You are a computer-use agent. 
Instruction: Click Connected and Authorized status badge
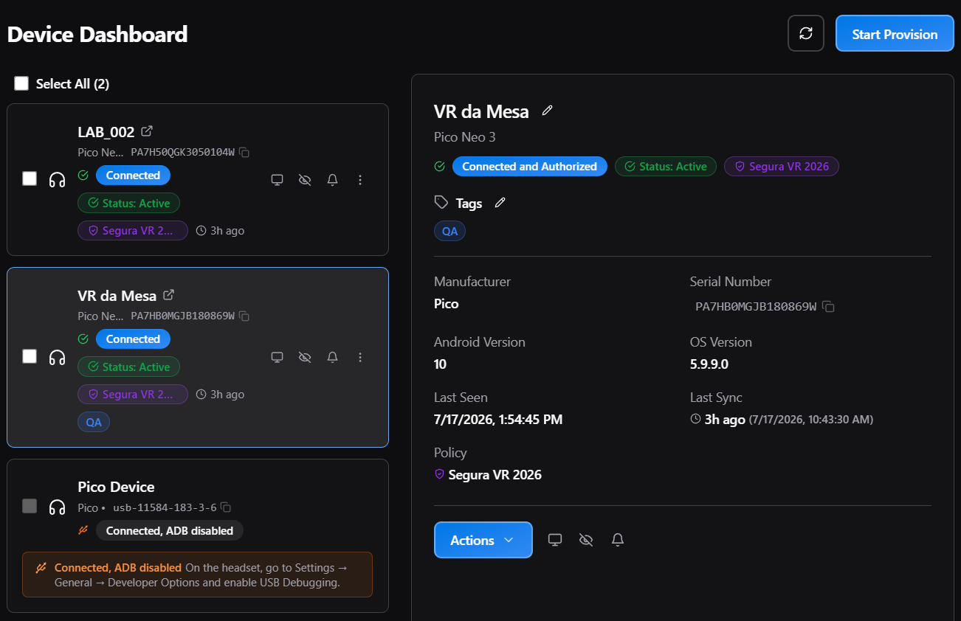click(530, 167)
